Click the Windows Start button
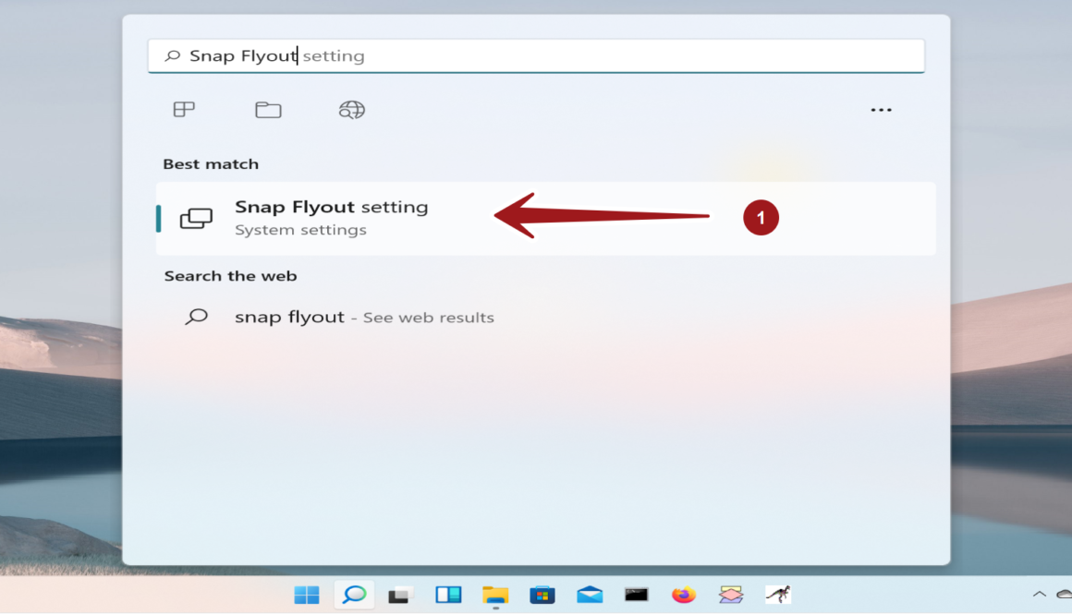The width and height of the screenshot is (1072, 614). click(x=307, y=595)
